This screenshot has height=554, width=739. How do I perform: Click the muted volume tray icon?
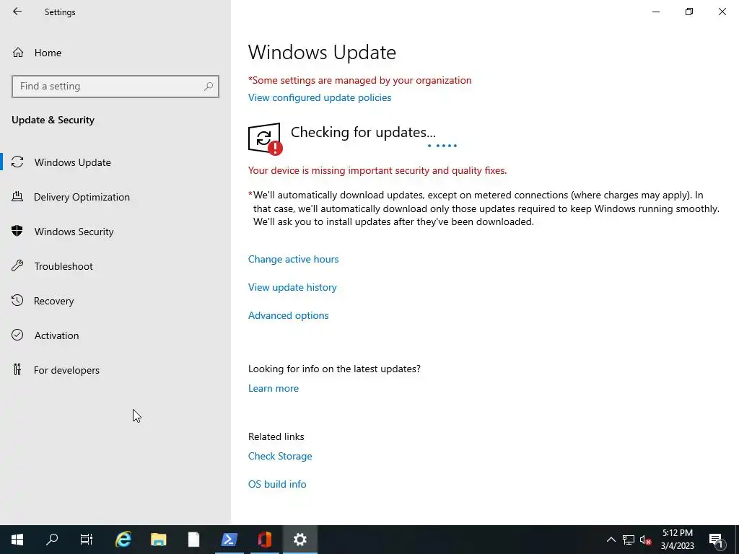pos(645,540)
